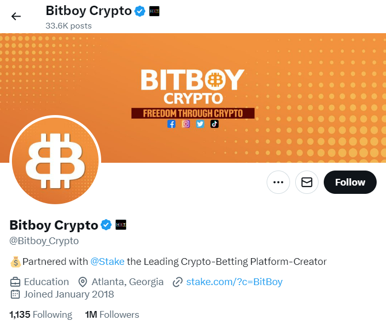Click the envelope message icon
Screen dimensions: 386x325
click(x=307, y=182)
